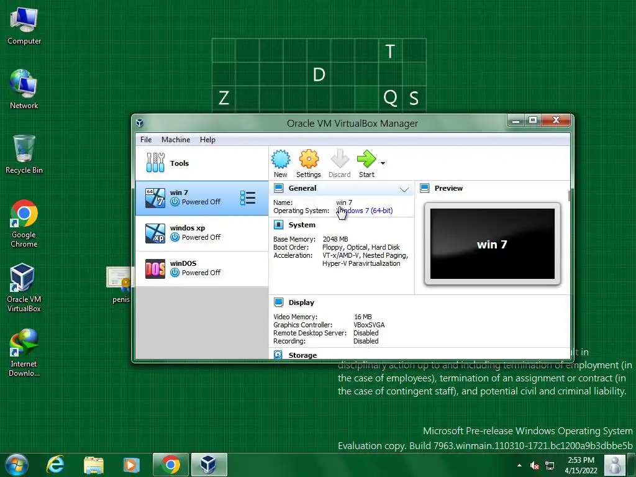The image size is (636, 477).
Task: Click the VirtualBox title bar cube icon
Action: (x=140, y=123)
